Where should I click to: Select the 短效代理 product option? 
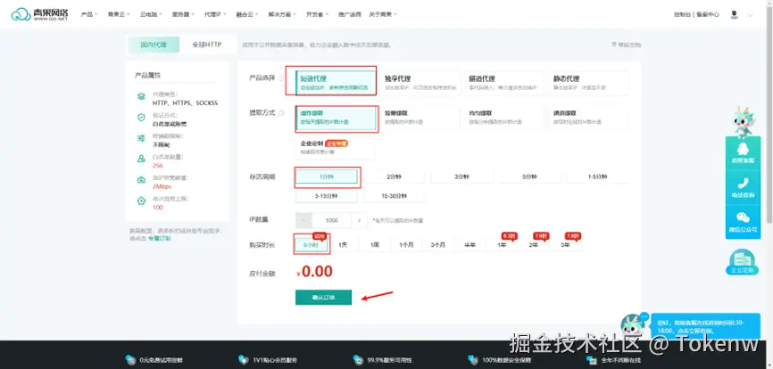point(336,83)
